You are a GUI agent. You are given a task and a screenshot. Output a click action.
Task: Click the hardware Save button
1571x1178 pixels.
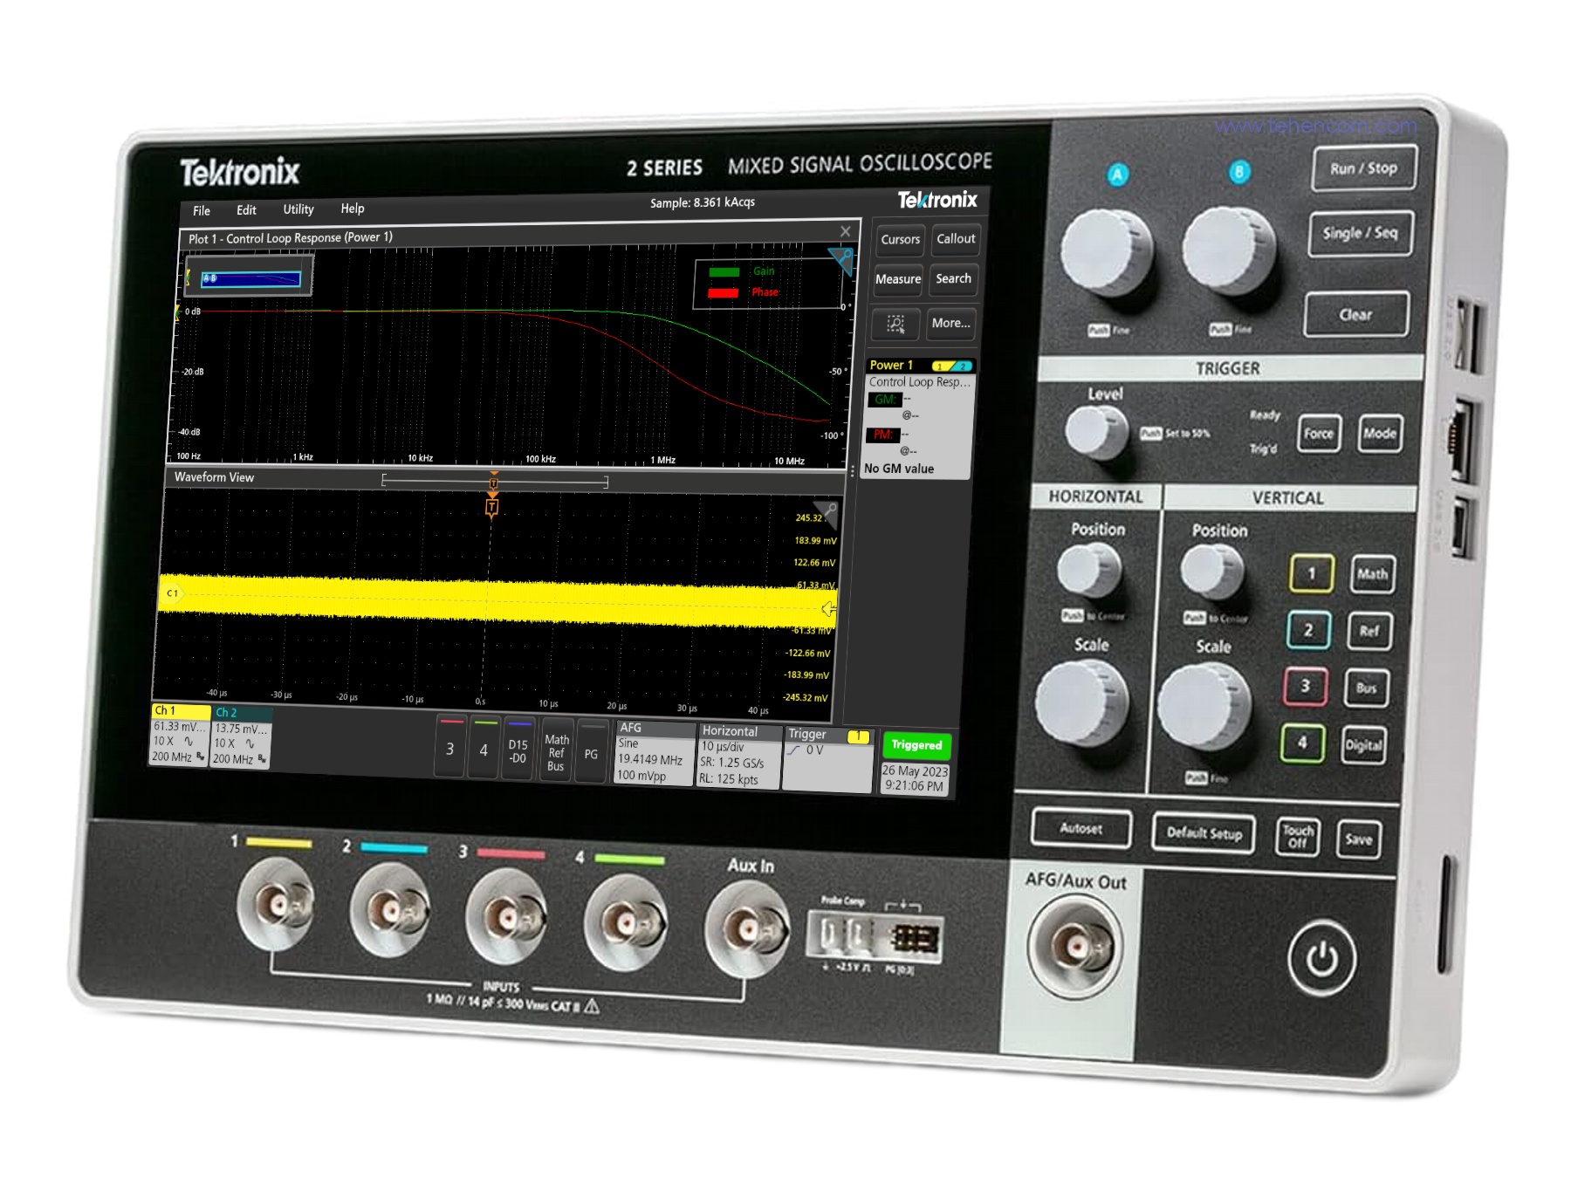coord(1358,840)
